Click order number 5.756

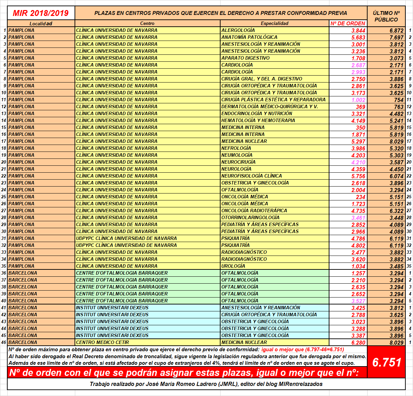[x=348, y=176]
